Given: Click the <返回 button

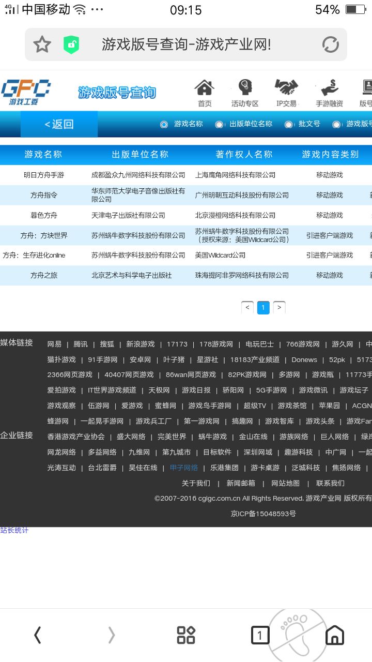Looking at the screenshot, I should 59,124.
